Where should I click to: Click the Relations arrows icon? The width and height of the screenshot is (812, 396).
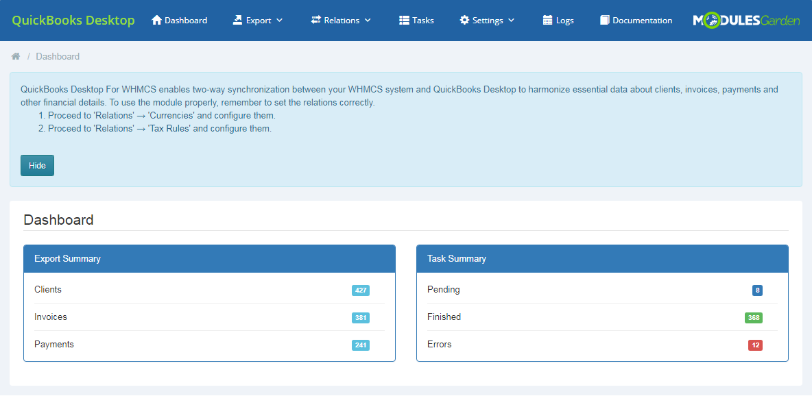(x=316, y=20)
